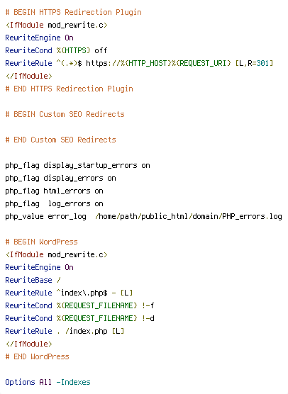Click the 'RewriteBase /' line
This screenshot has height=394, width=288.
33,280
